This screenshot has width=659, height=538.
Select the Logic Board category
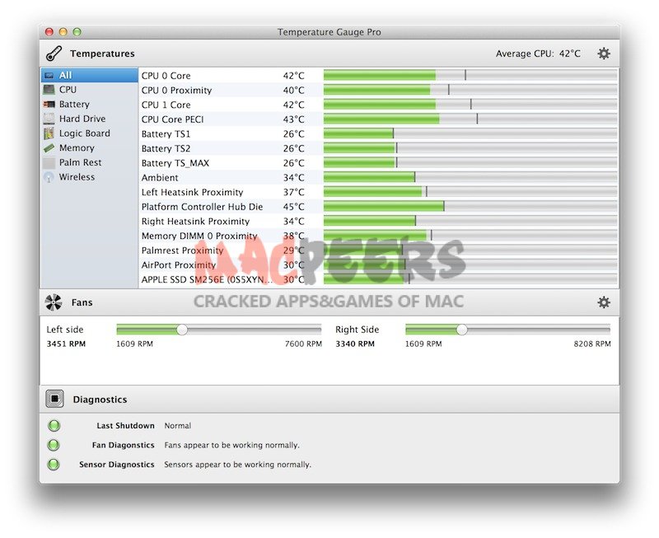point(90,133)
